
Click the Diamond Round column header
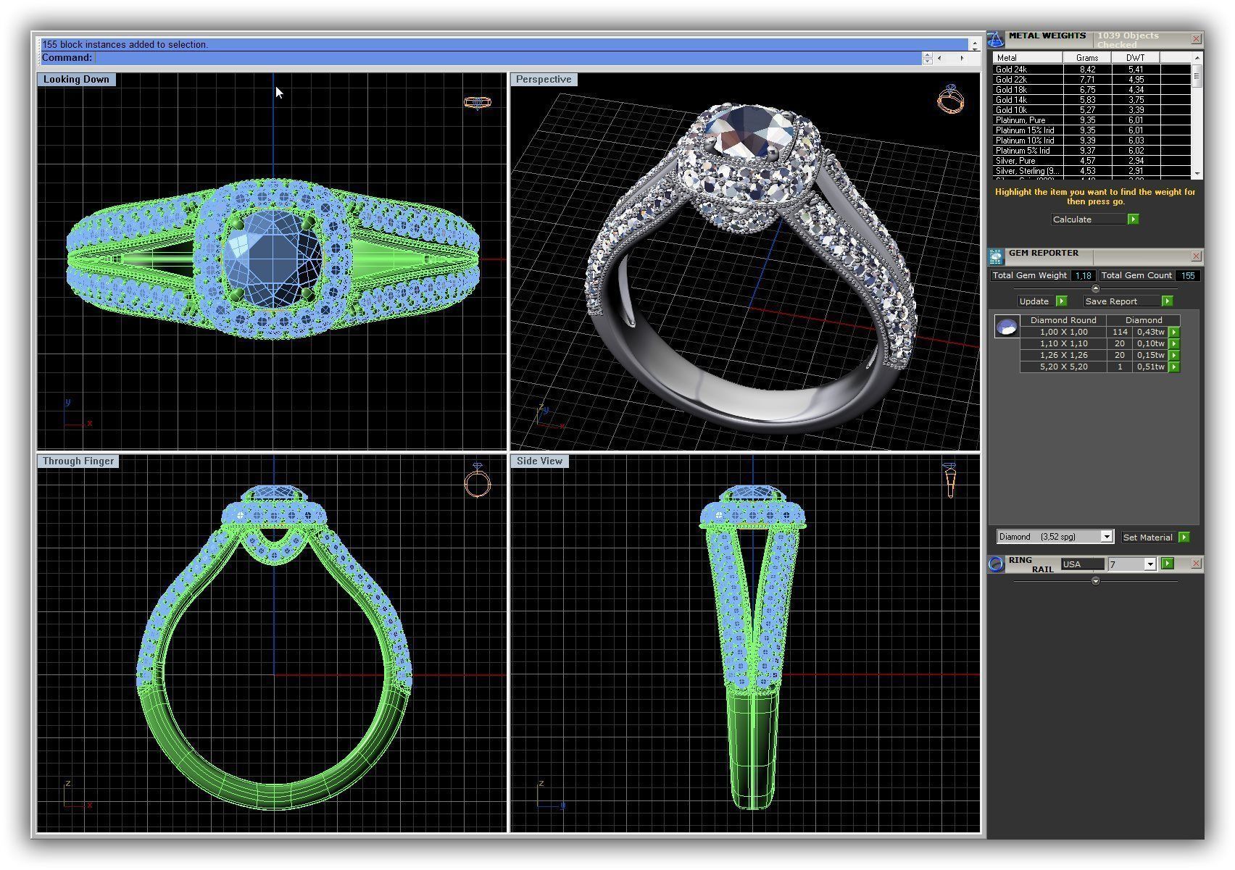[1063, 320]
